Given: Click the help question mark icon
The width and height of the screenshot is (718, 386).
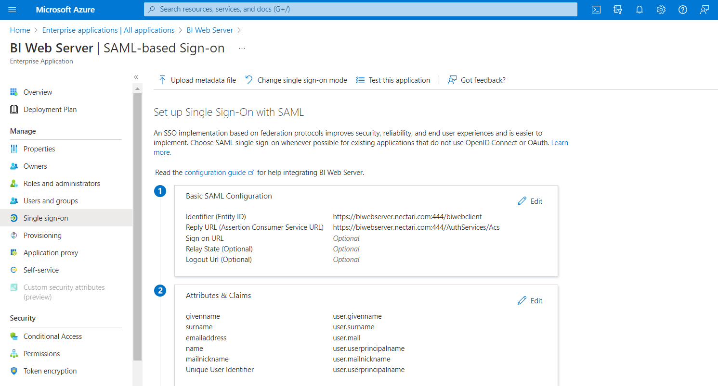Looking at the screenshot, I should [683, 10].
